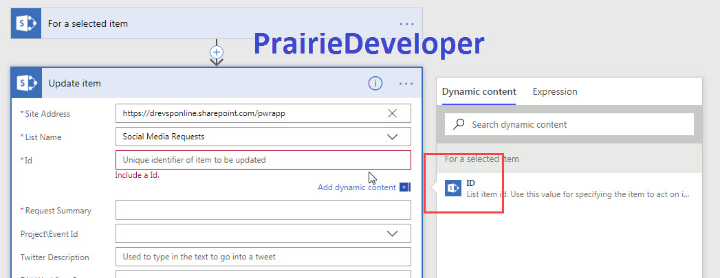Click the Request Summary label
Screen dimensions: 720x278
(58, 211)
